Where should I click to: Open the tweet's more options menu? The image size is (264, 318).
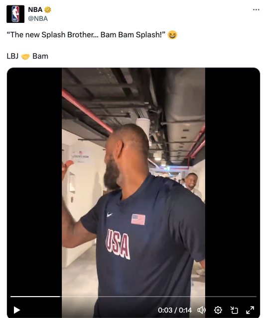click(256, 9)
